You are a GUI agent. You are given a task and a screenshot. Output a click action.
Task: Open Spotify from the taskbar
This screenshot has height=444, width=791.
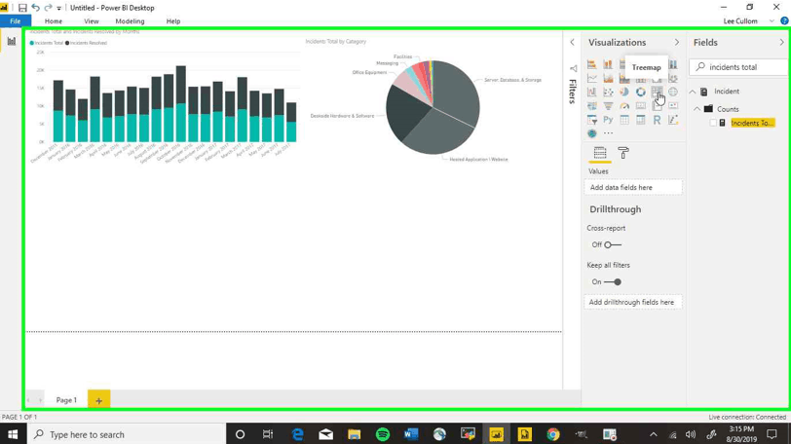pos(383,434)
